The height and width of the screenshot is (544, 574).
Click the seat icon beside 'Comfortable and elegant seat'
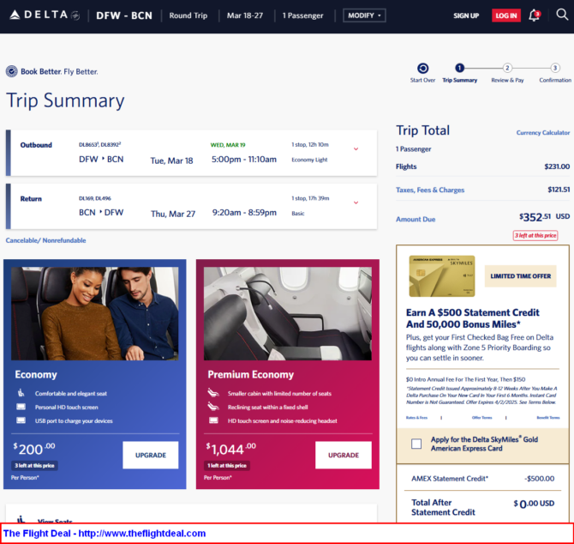click(x=21, y=393)
